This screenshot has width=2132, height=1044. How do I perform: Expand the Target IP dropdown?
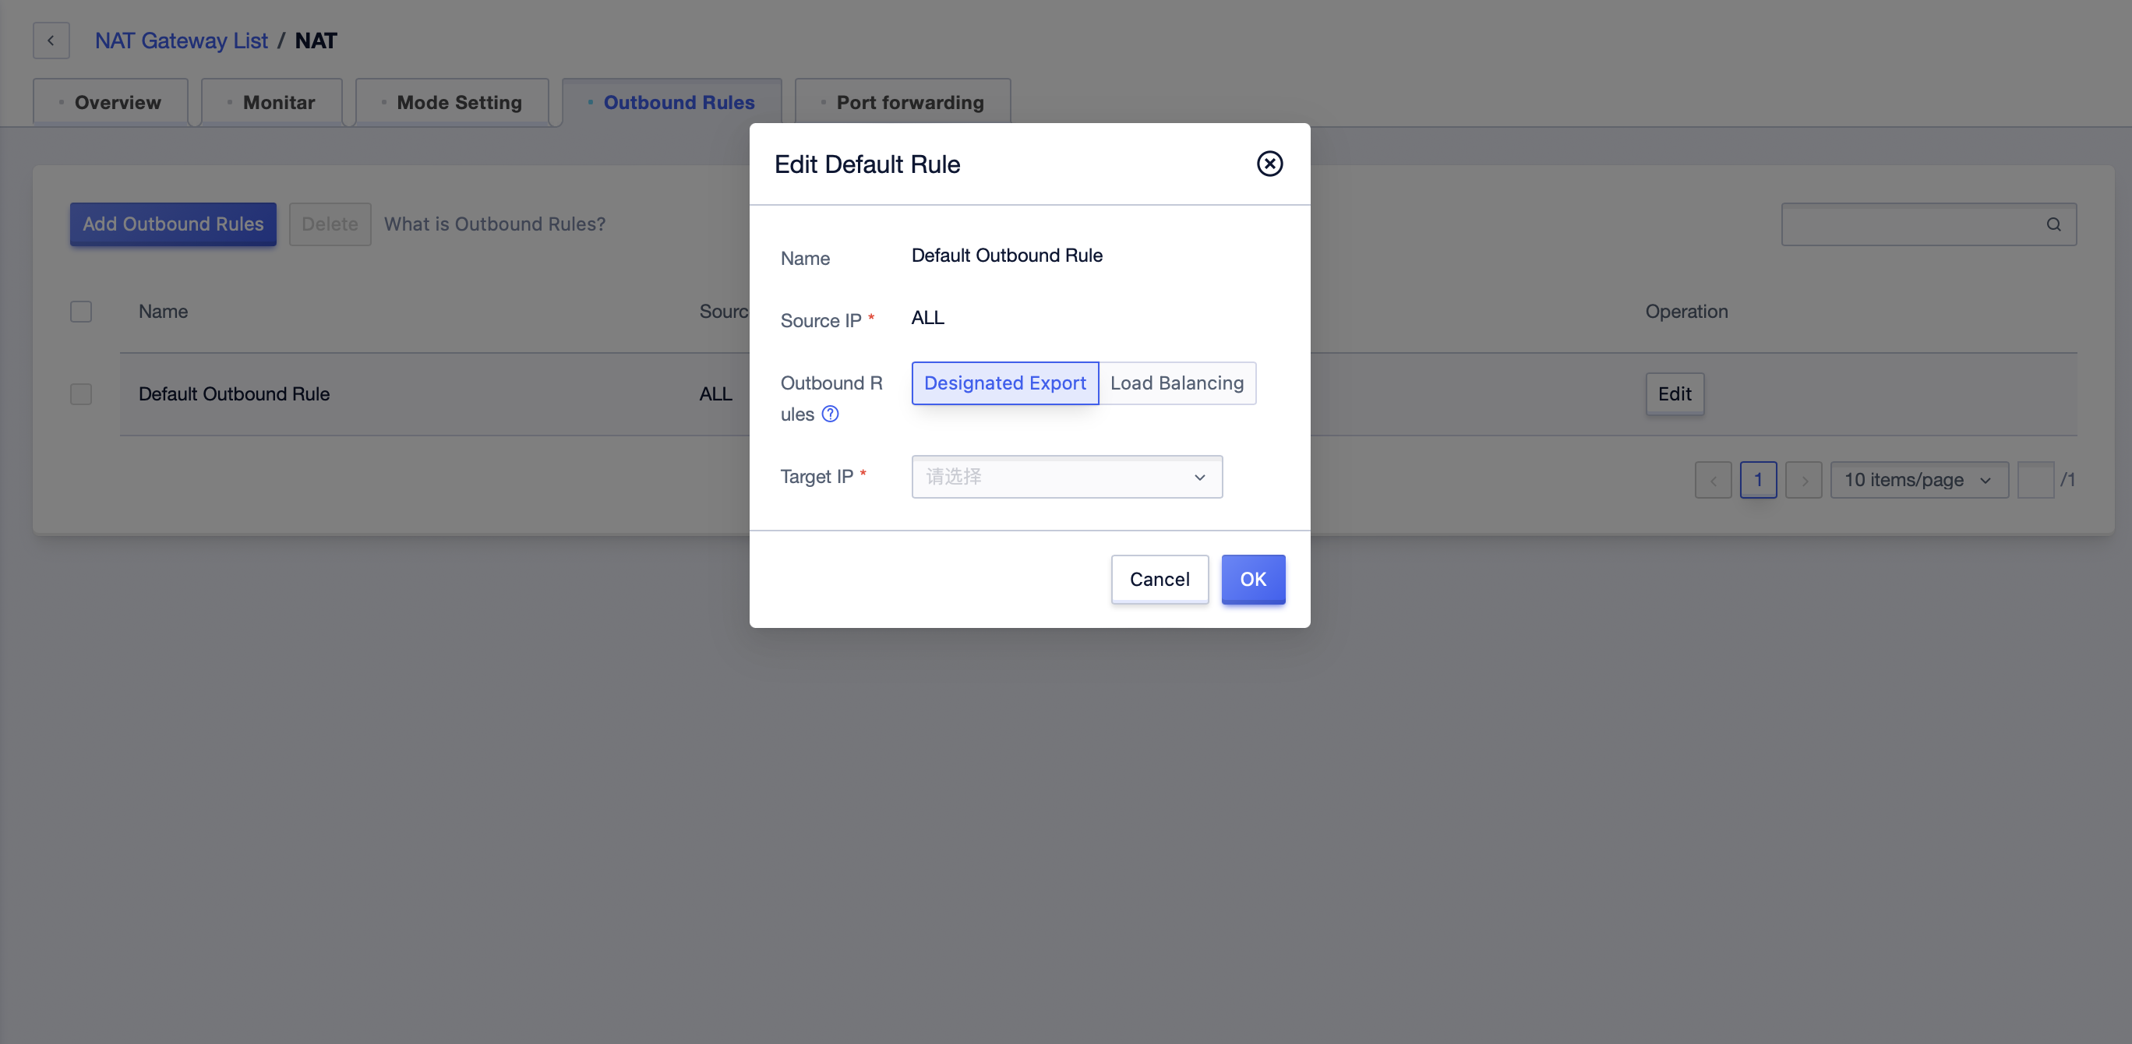1067,477
